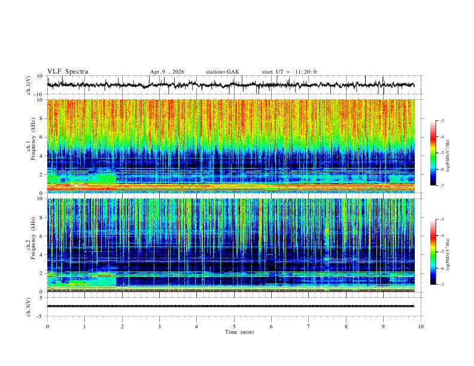The height and width of the screenshot is (366, 474).
Task: Click the "start UT = 11:20:0" text
Action: (x=289, y=72)
